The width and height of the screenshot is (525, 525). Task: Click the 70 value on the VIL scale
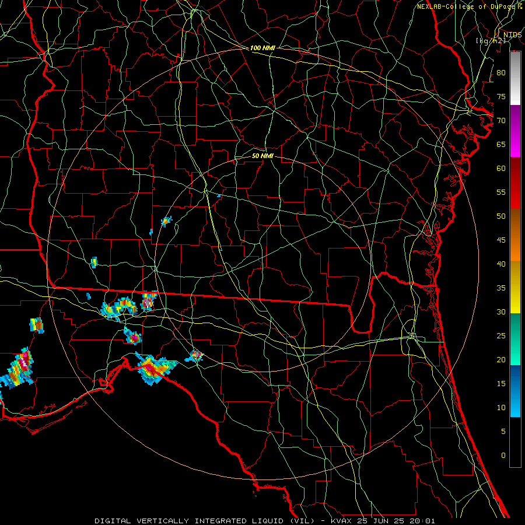pos(501,121)
